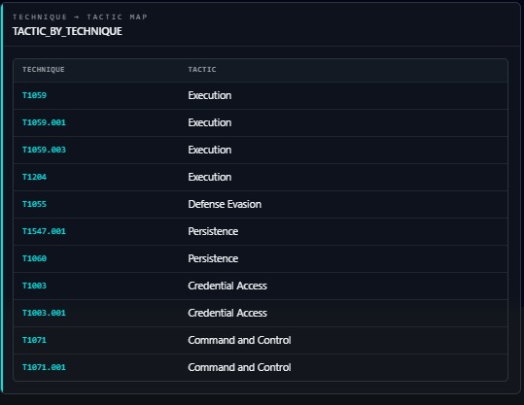Click the Defense Evasion tactic cell
The height and width of the screenshot is (405, 524).
(225, 204)
